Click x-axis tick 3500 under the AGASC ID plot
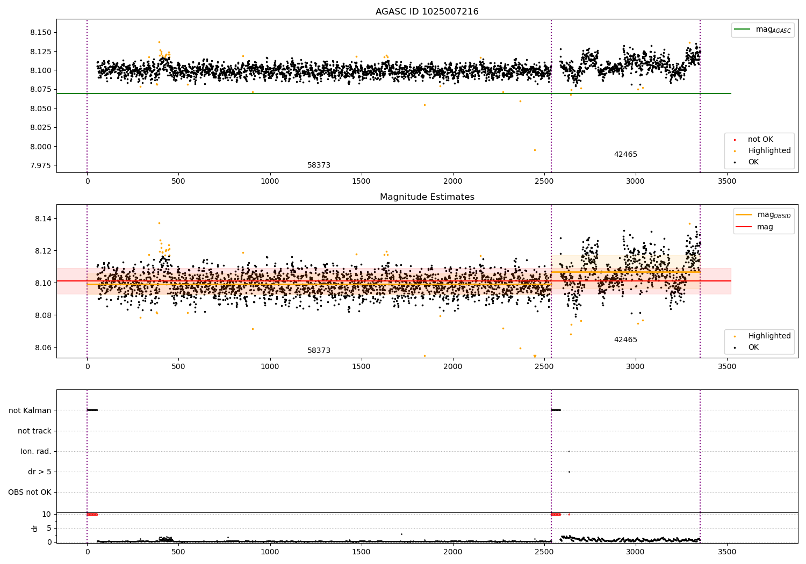This screenshot has width=806, height=564. tap(727, 182)
